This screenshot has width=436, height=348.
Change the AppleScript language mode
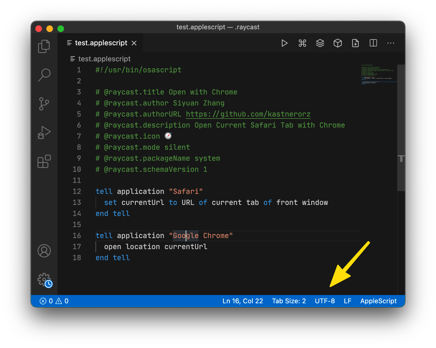click(378, 301)
